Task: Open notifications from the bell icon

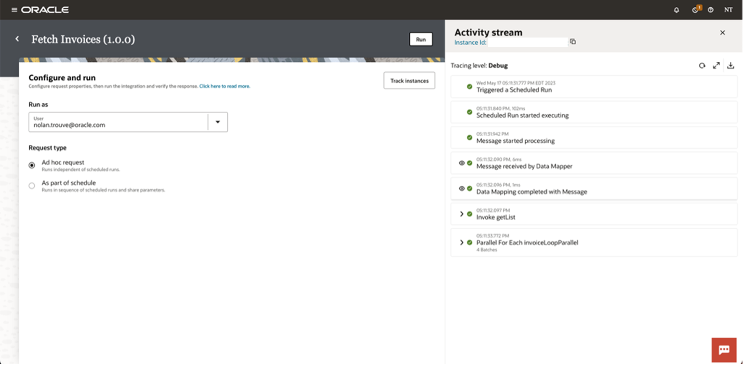Action: click(676, 9)
